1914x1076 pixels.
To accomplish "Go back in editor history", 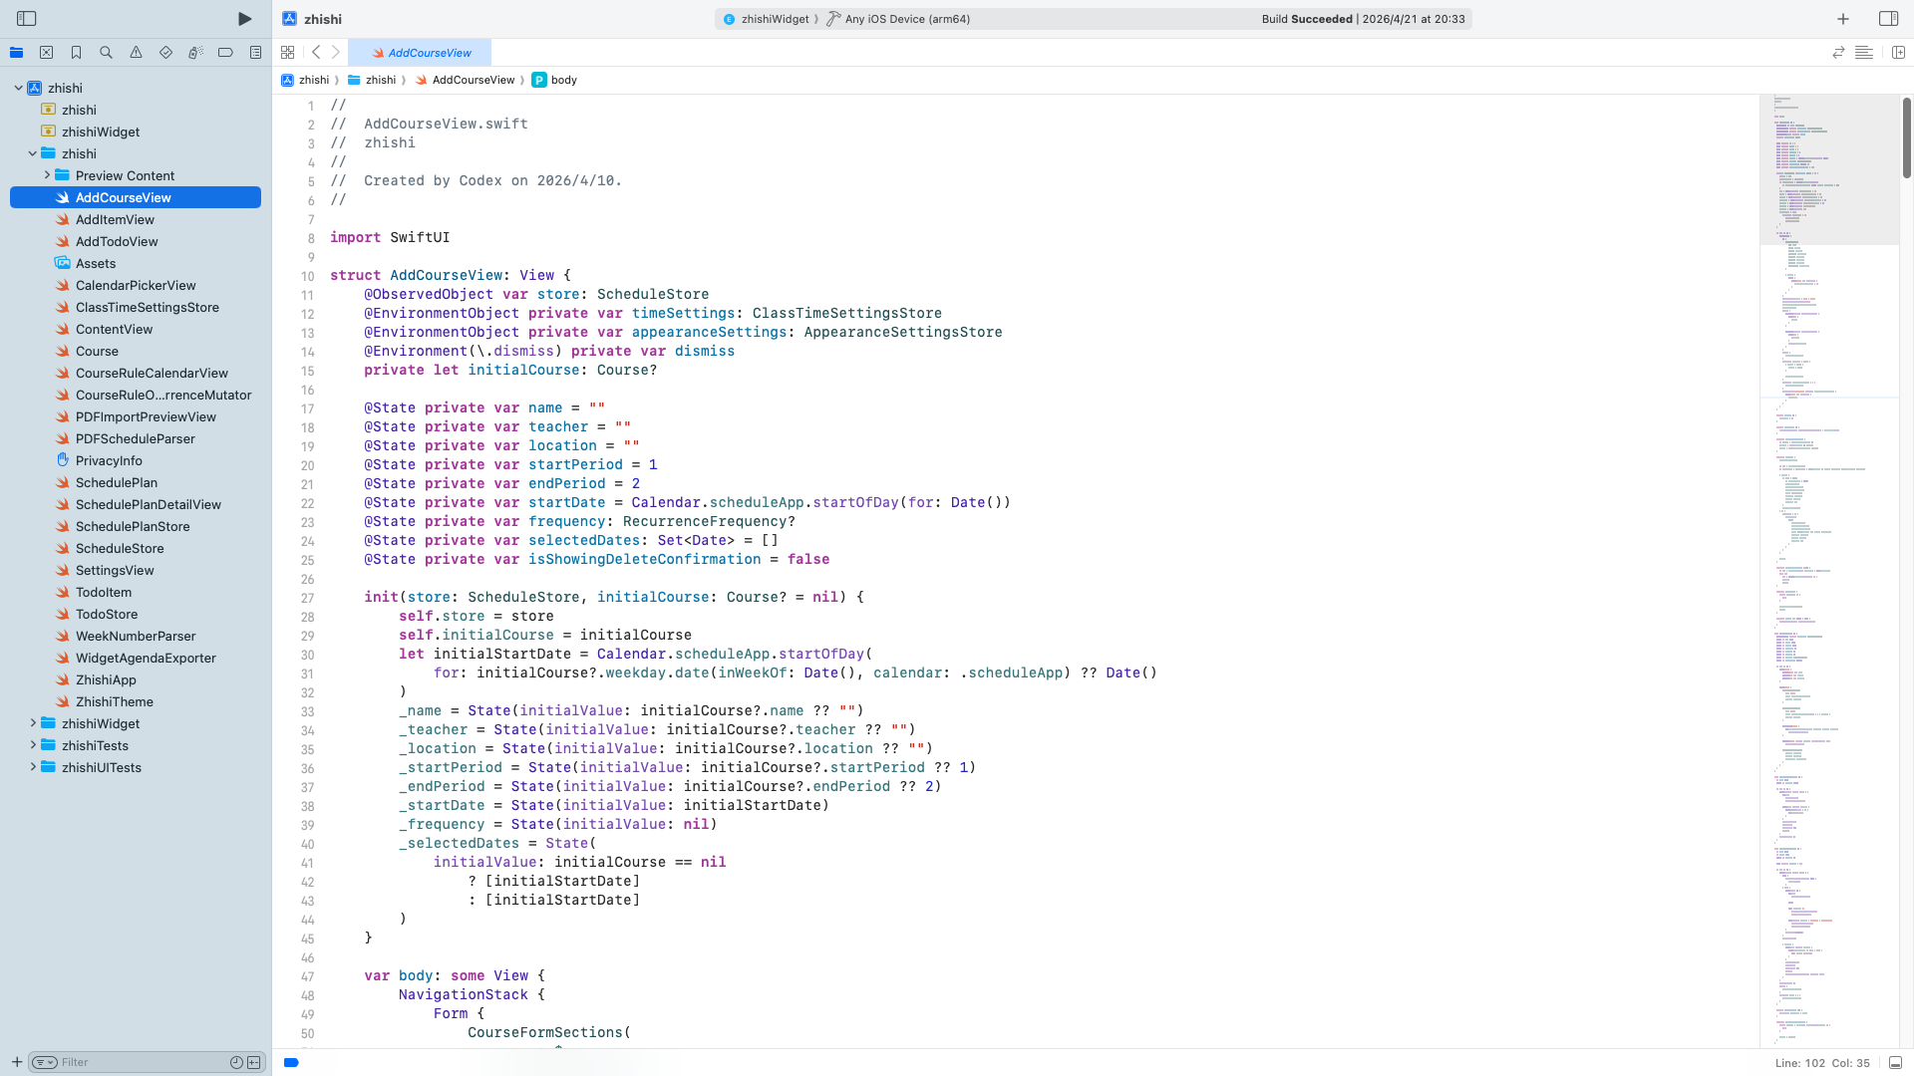I will tap(316, 53).
